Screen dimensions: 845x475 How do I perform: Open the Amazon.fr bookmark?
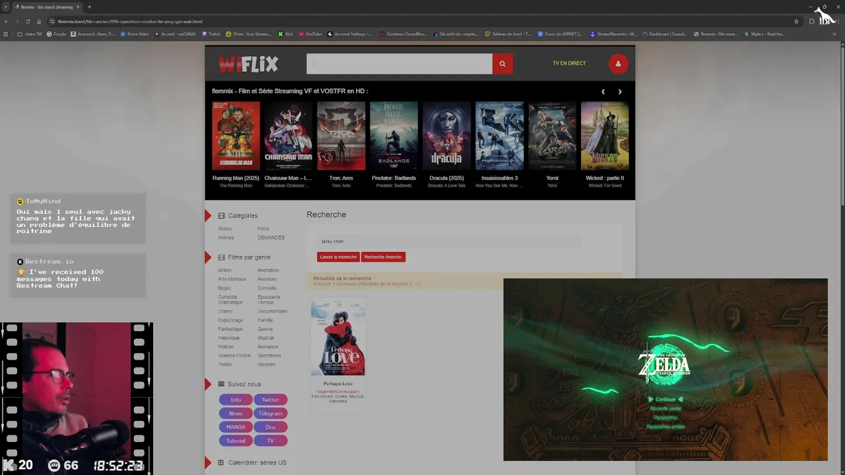(x=92, y=34)
